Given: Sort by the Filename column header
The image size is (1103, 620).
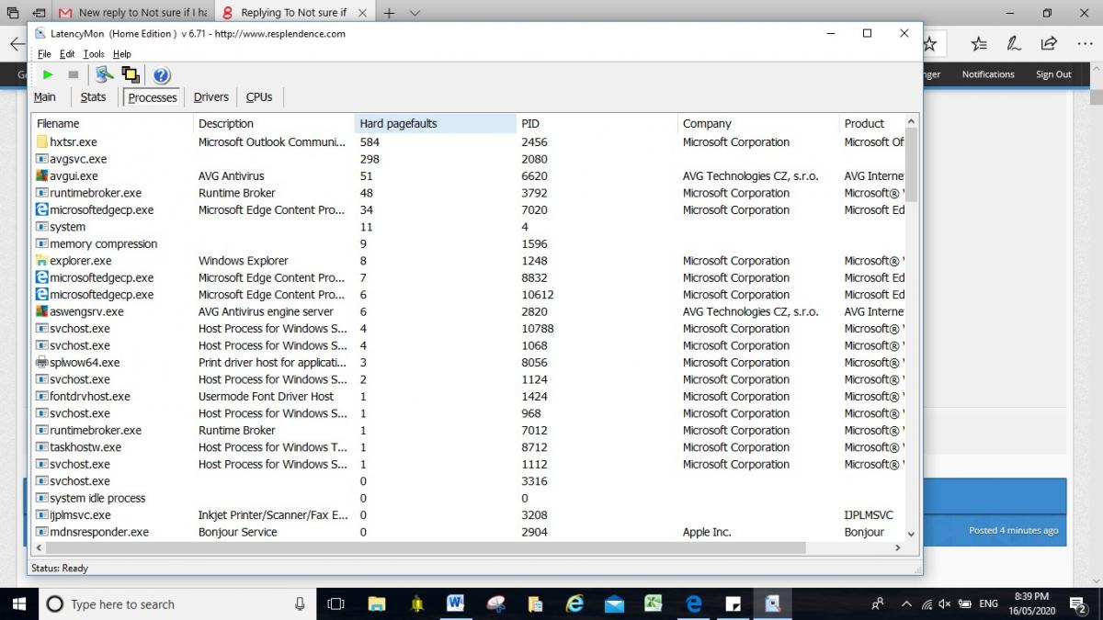Looking at the screenshot, I should pos(112,123).
